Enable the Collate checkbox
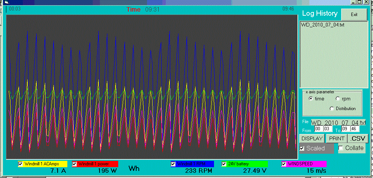Screen dimensions: 373x178 (x=341, y=148)
